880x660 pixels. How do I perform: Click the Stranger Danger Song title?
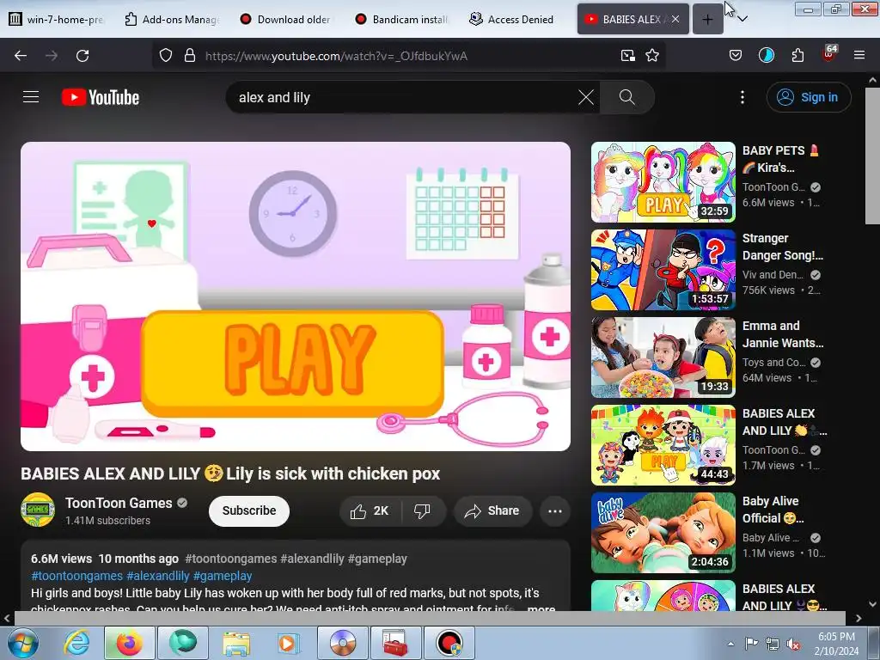[782, 247]
